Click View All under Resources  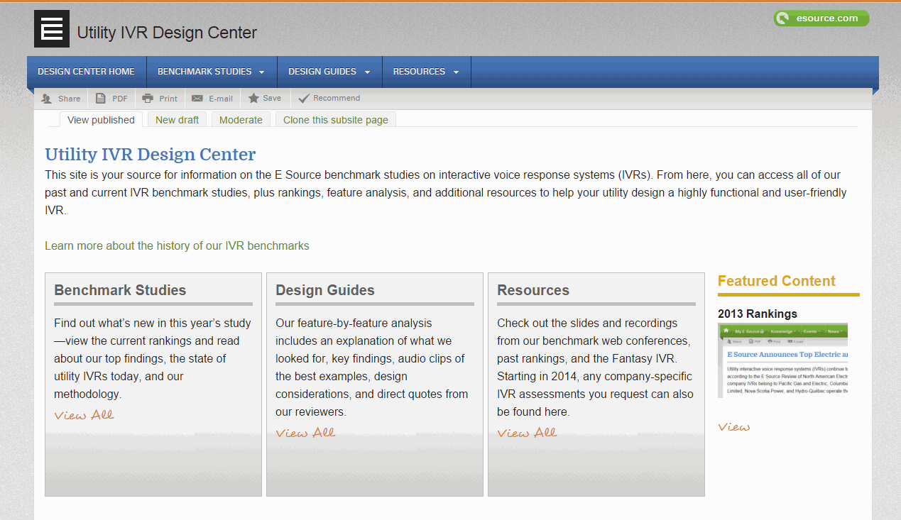click(527, 433)
